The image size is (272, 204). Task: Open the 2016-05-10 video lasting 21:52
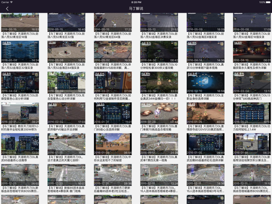159,22
